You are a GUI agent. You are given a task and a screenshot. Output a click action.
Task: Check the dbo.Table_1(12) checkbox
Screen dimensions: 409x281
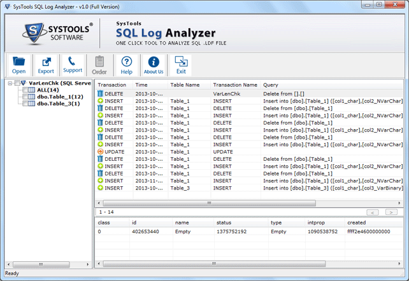pos(25,97)
